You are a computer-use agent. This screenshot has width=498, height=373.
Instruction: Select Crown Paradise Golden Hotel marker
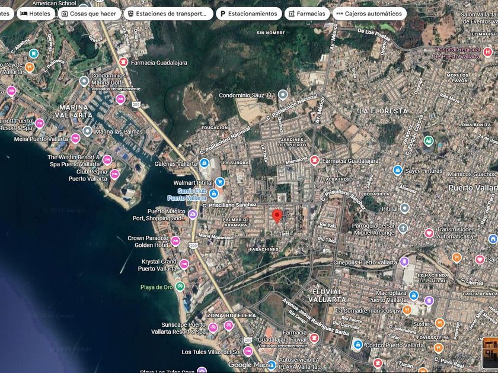175,241
